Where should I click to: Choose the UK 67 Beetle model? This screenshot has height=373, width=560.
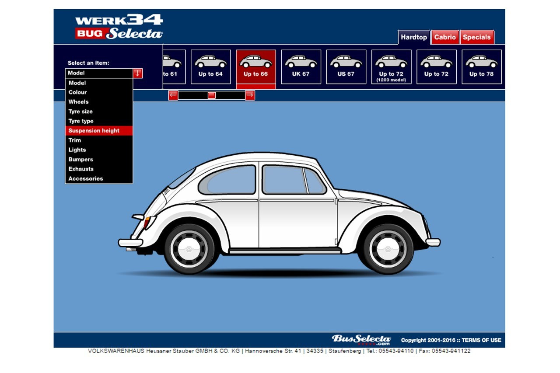301,67
